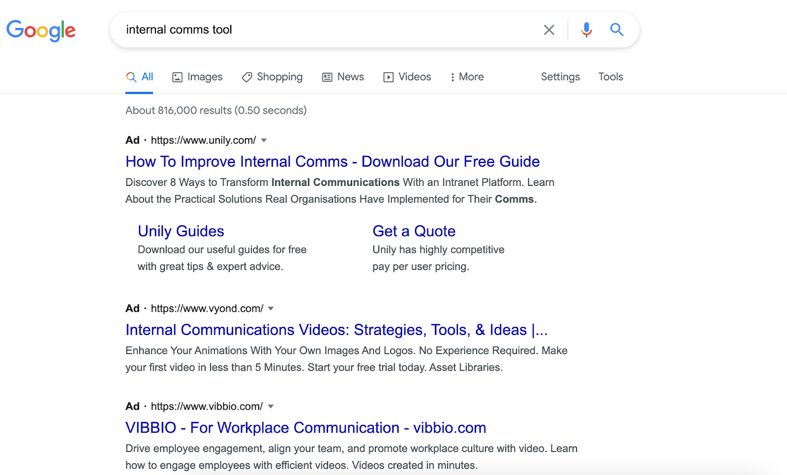Click the 'Enhance Your Animations' ad description
The height and width of the screenshot is (475, 787).
click(346, 359)
